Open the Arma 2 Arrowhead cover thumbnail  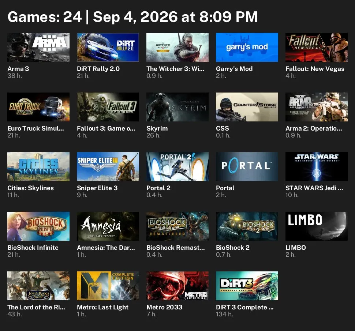tap(317, 107)
